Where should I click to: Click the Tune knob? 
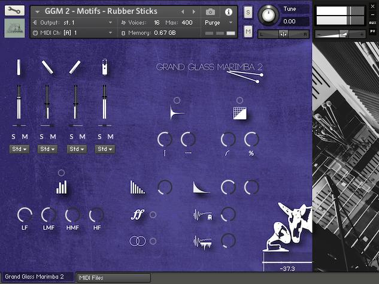point(268,16)
